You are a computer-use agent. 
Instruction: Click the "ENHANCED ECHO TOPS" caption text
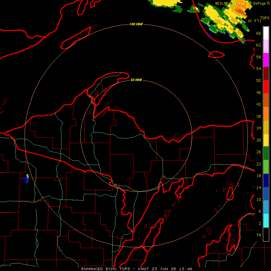pos(105,269)
